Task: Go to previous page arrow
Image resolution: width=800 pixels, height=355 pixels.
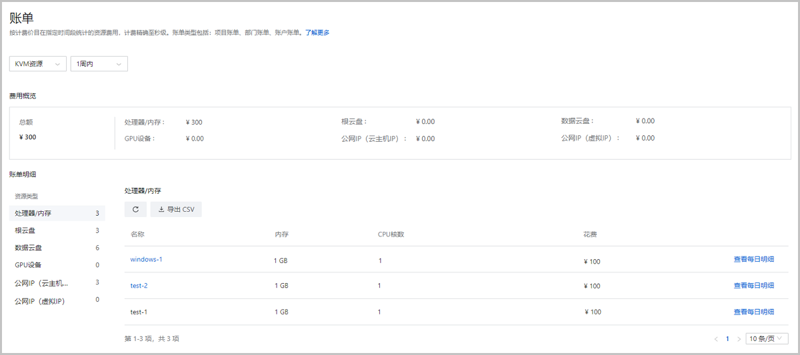Action: [716, 339]
